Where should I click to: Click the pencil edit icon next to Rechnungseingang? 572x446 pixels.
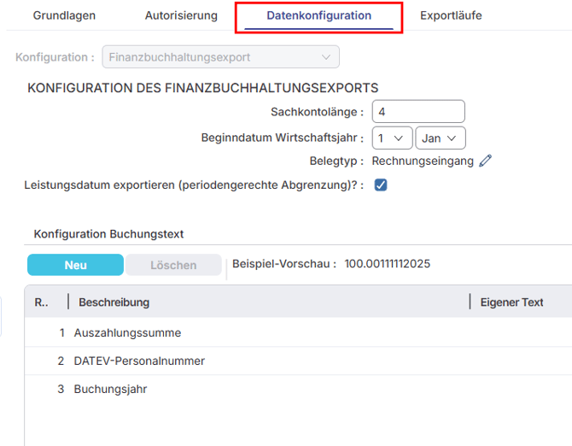coord(486,161)
